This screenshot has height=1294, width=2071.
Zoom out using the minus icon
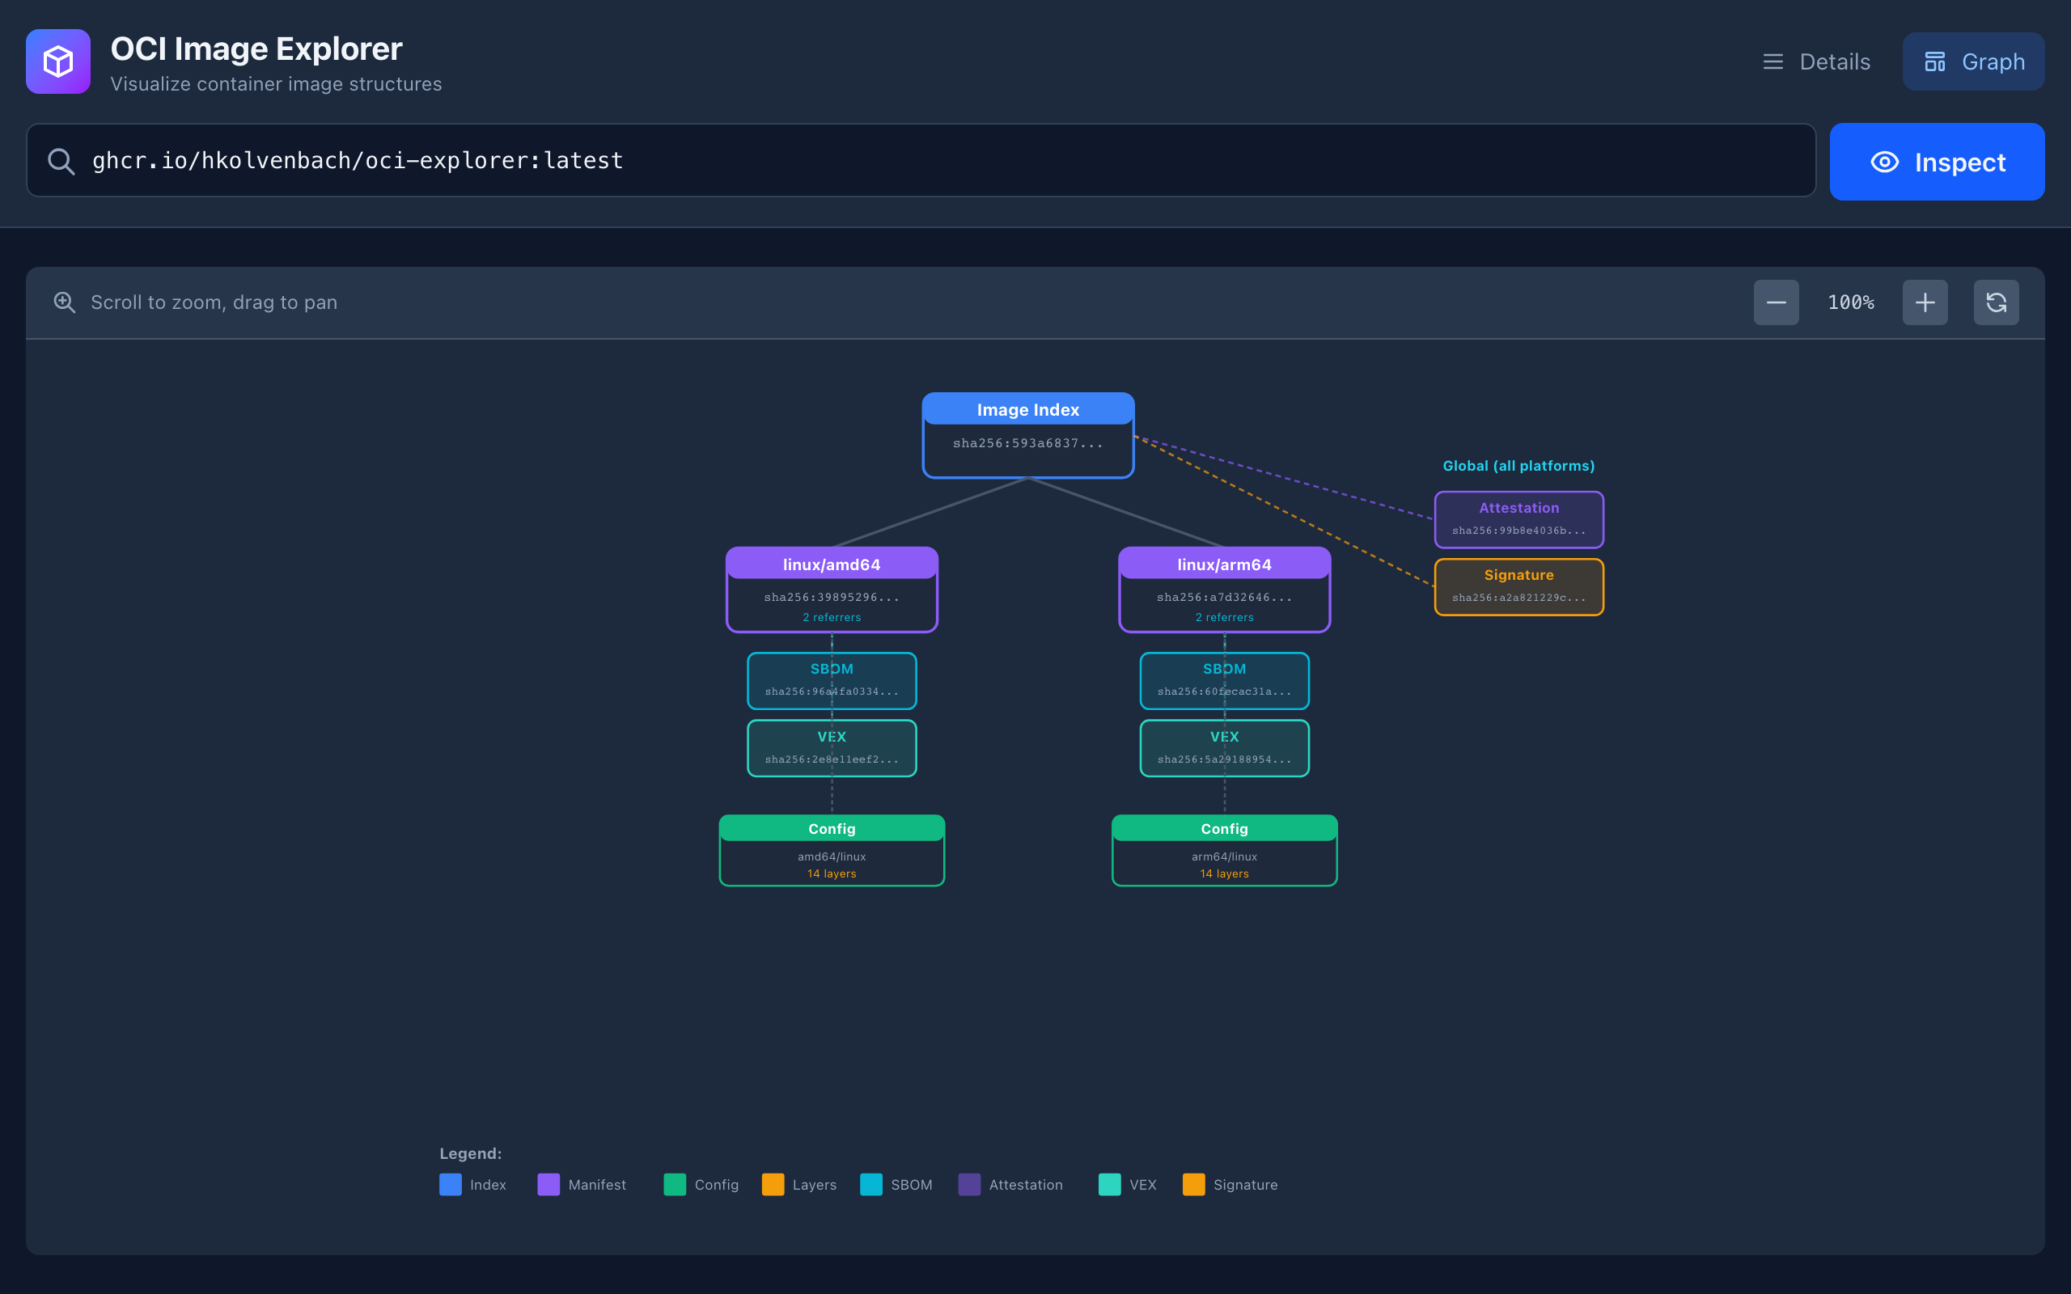click(1776, 302)
